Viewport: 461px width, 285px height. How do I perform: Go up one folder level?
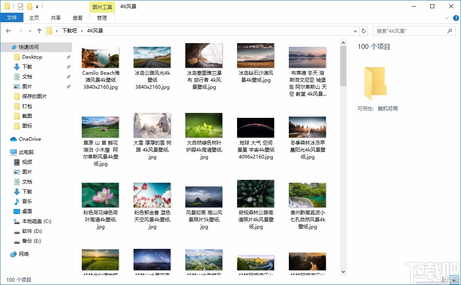(x=39, y=30)
